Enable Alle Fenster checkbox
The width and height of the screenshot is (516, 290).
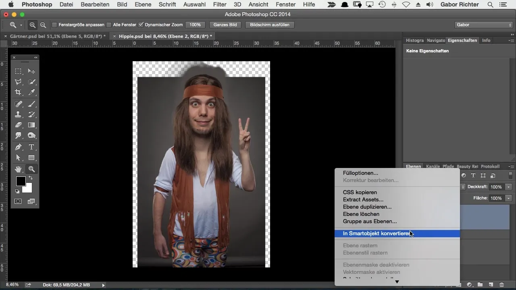click(109, 25)
